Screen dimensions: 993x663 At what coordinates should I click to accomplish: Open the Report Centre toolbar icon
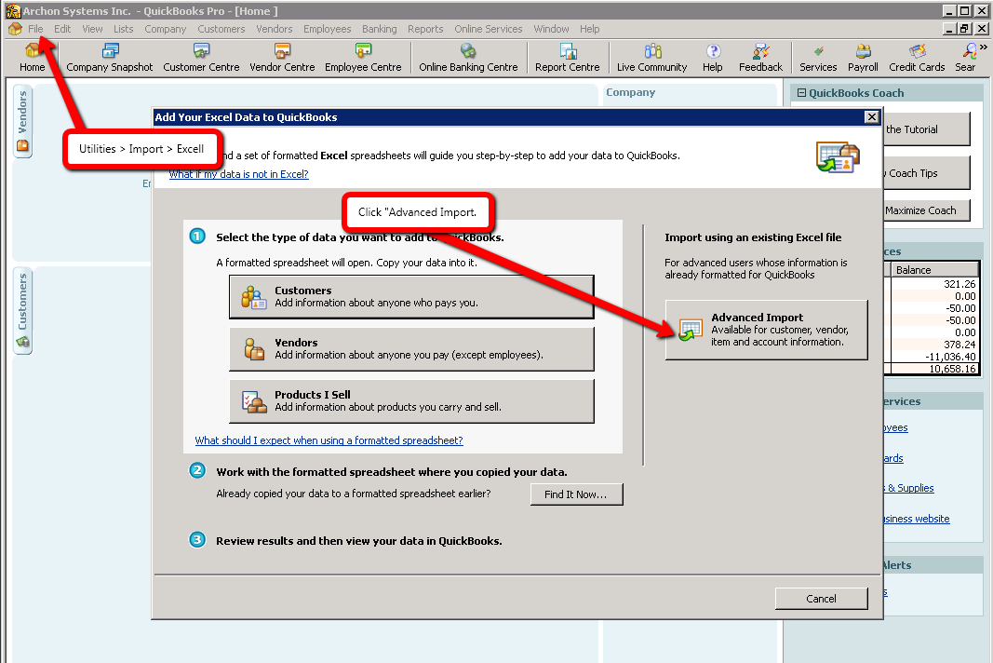point(568,58)
